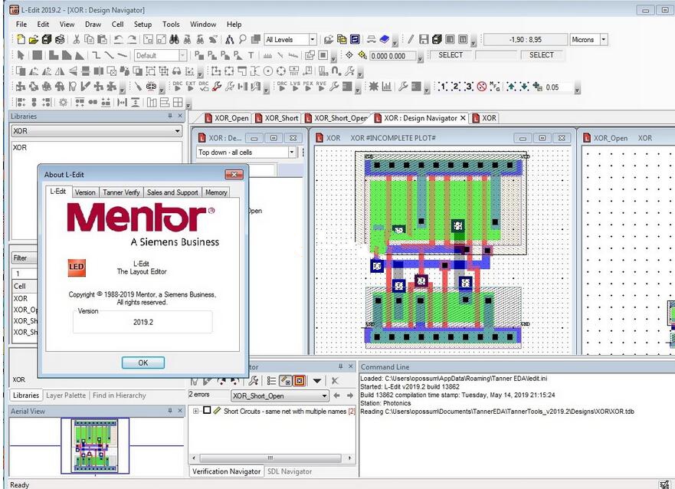Toggle the Short Circuits error checkbox

coord(207,411)
